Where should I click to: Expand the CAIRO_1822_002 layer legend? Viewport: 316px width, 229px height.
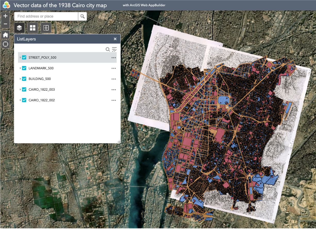(20, 100)
